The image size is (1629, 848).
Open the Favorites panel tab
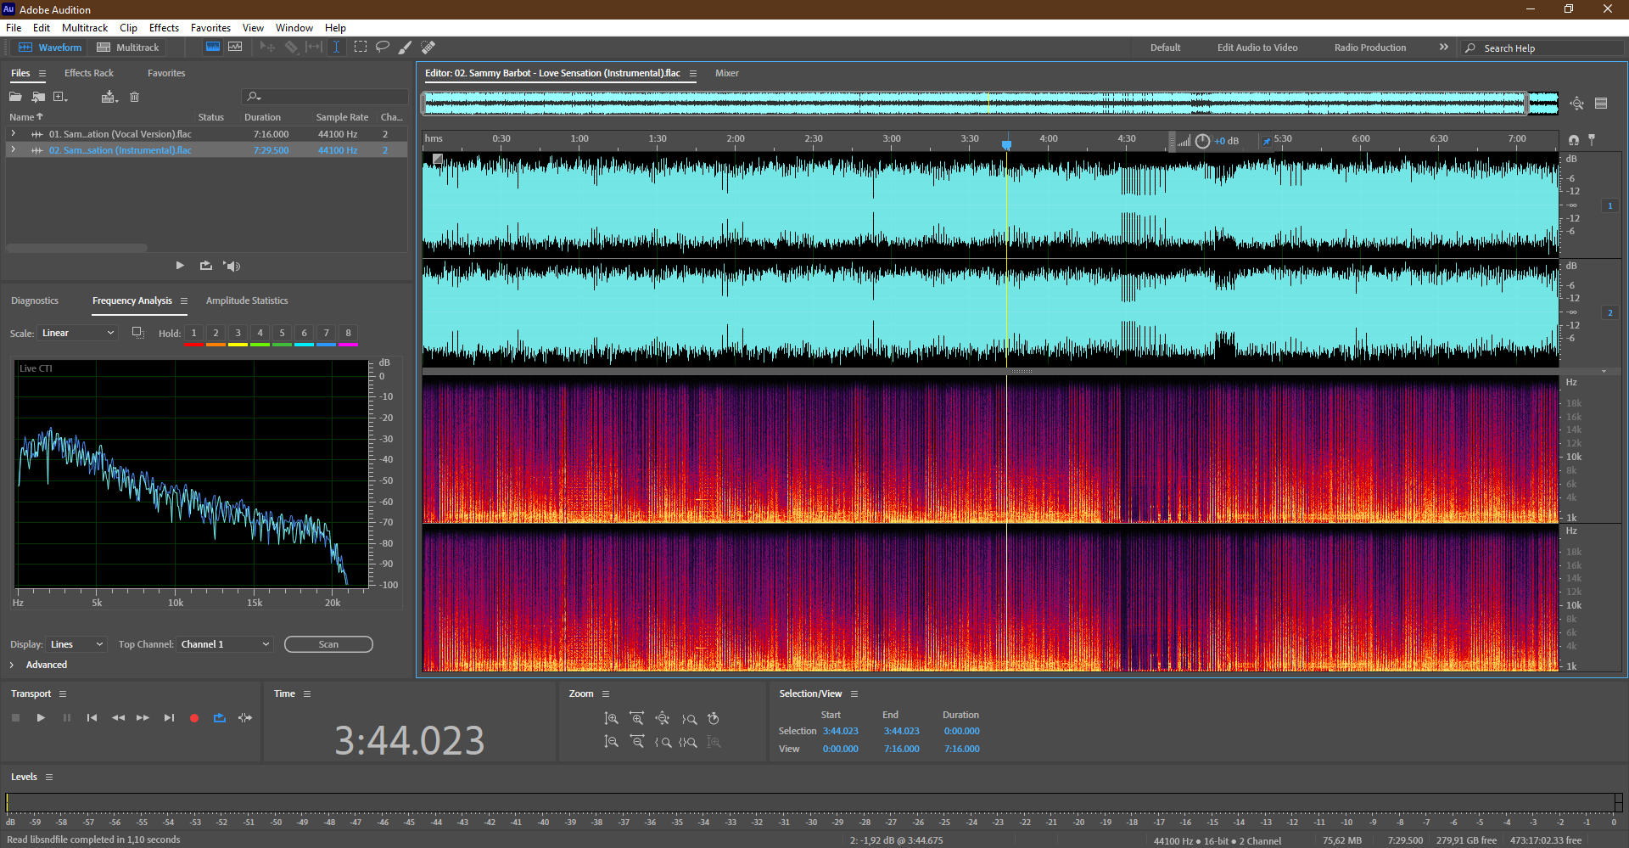point(166,73)
